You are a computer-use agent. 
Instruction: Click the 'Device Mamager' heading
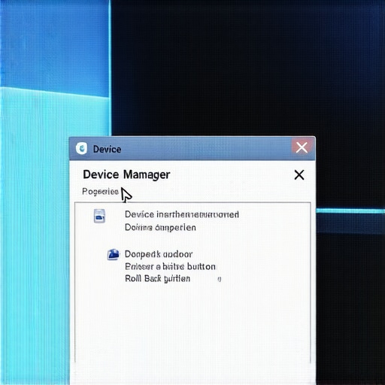(x=126, y=174)
